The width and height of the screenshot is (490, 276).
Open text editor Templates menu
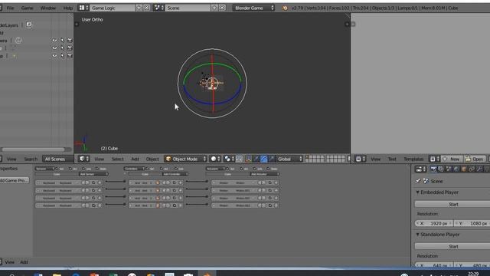(413, 159)
